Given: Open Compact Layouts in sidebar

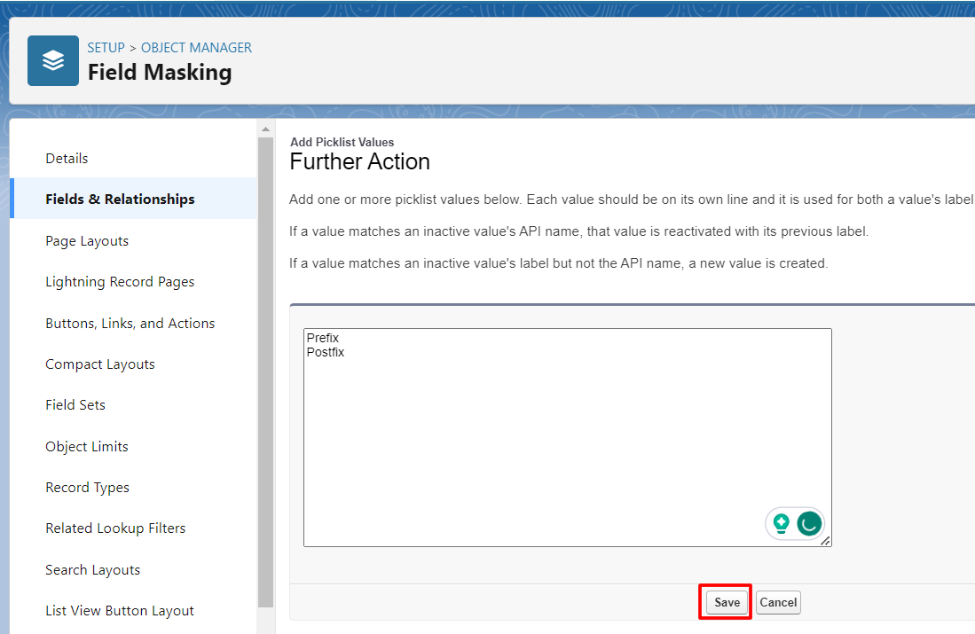Looking at the screenshot, I should pos(100,364).
